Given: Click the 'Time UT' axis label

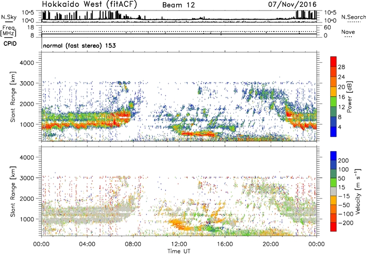Looking at the screenshot, I should click(179, 251).
